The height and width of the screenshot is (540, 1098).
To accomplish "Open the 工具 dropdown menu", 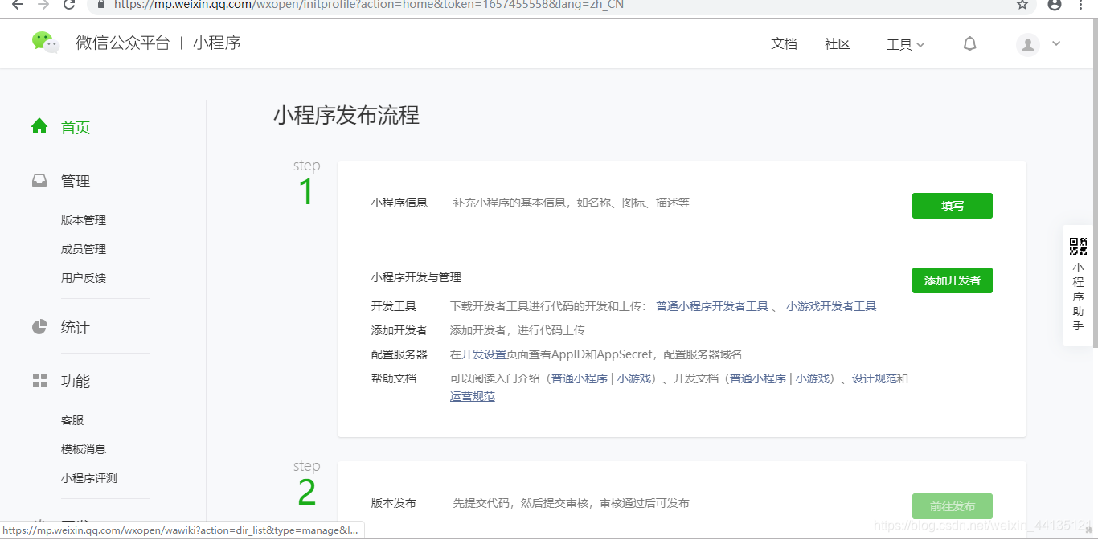I will (x=905, y=44).
